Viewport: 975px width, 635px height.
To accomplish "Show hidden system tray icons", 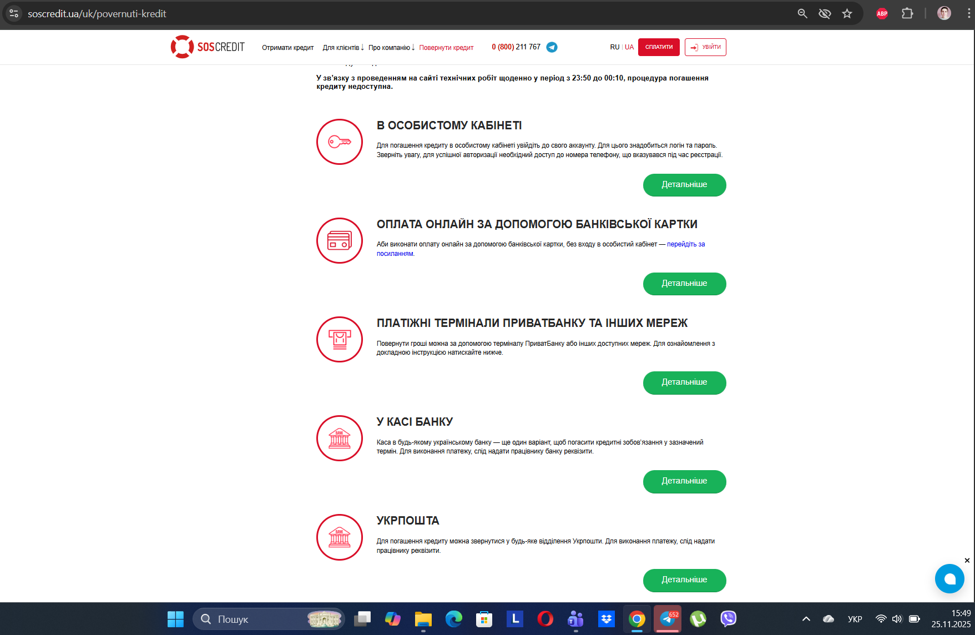I will pyautogui.click(x=806, y=619).
